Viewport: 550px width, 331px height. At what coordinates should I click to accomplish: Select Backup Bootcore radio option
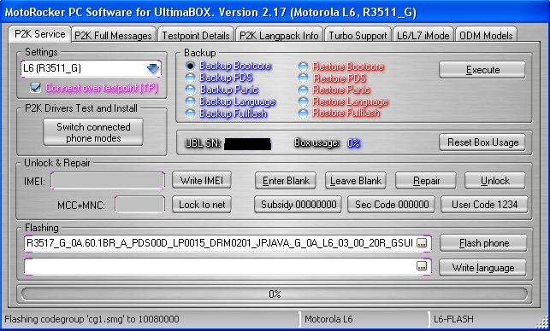pyautogui.click(x=190, y=66)
